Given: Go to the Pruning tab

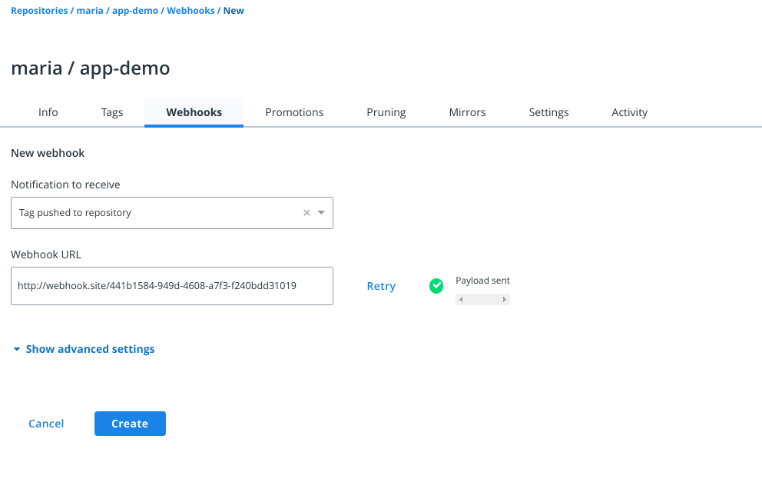Looking at the screenshot, I should (x=386, y=112).
